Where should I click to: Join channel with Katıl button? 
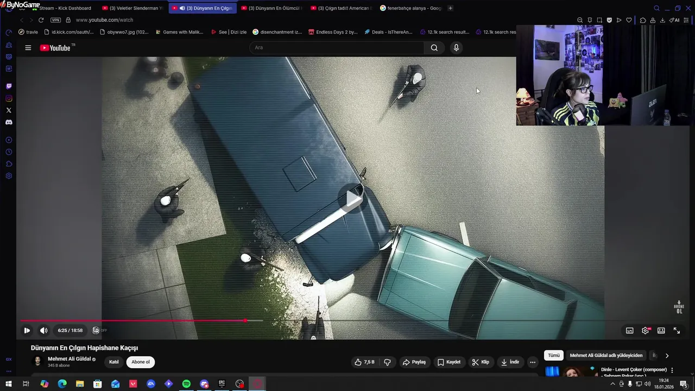pos(114,362)
